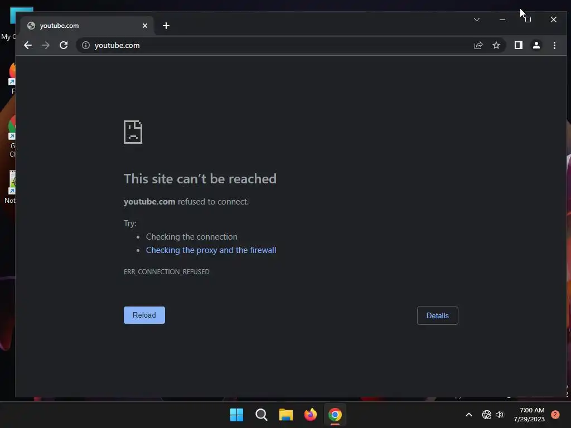571x428 pixels.
Task: Share this page icon in address bar
Action: pos(478,45)
